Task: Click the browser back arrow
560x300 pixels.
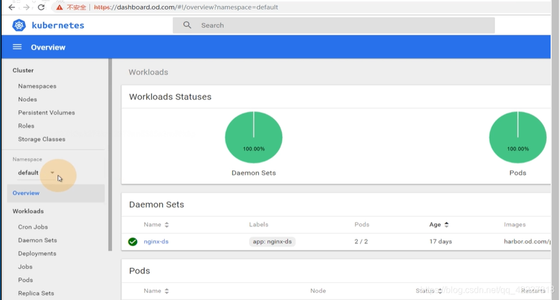Action: 12,7
